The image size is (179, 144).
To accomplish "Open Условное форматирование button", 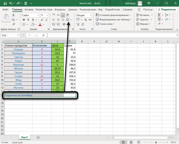I will (x=113, y=15).
